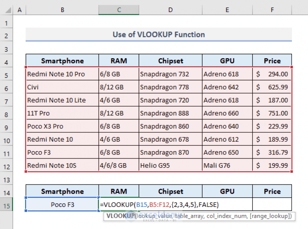Select the 'Redmi Note 10S' cell
The image size is (308, 229).
point(62,165)
